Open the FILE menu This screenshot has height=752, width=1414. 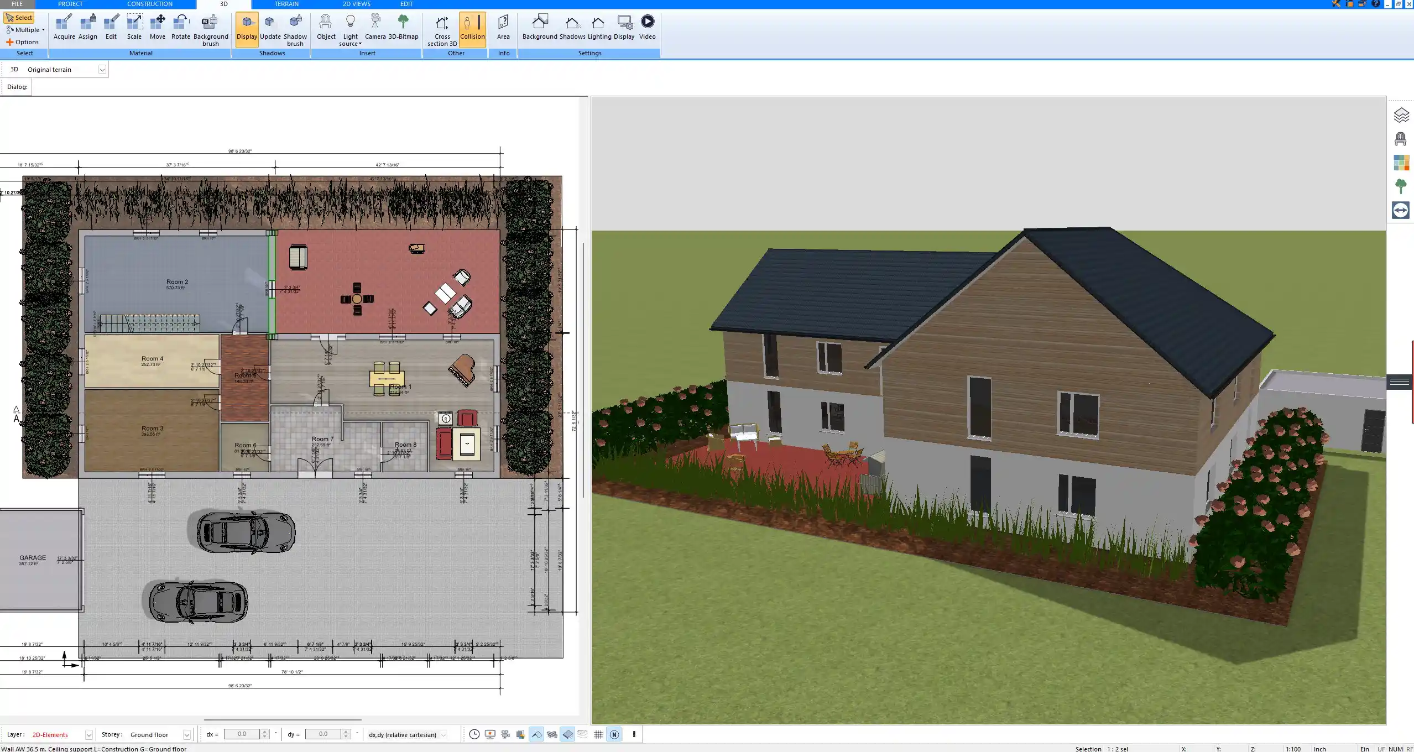[x=17, y=4]
